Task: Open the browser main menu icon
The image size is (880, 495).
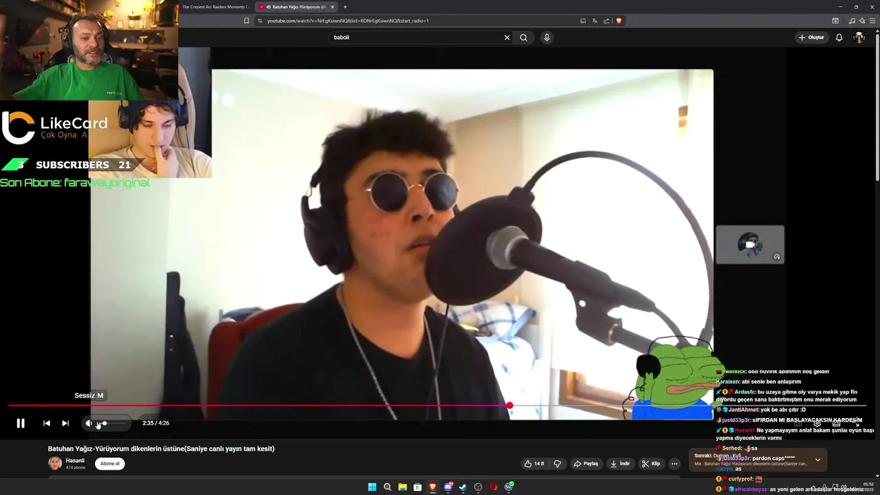Action: click(x=872, y=21)
